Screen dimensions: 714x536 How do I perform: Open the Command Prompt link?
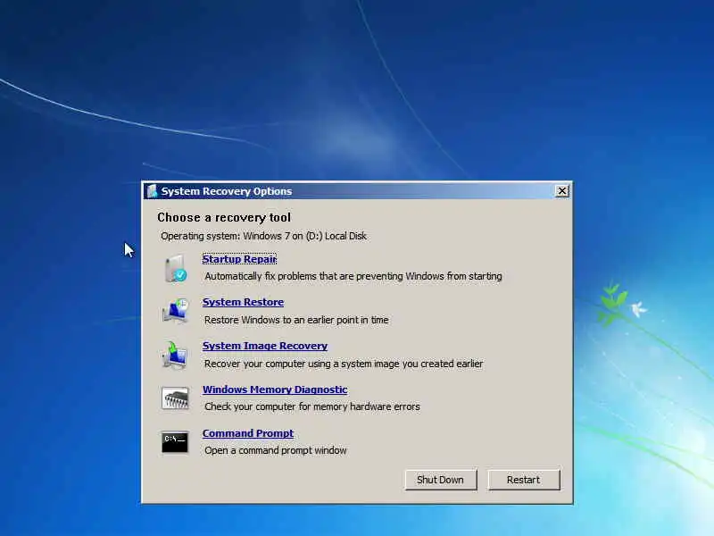[248, 433]
